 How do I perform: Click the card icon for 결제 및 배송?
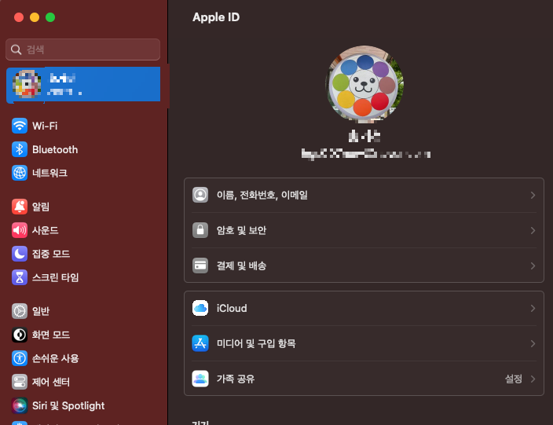[x=200, y=266]
